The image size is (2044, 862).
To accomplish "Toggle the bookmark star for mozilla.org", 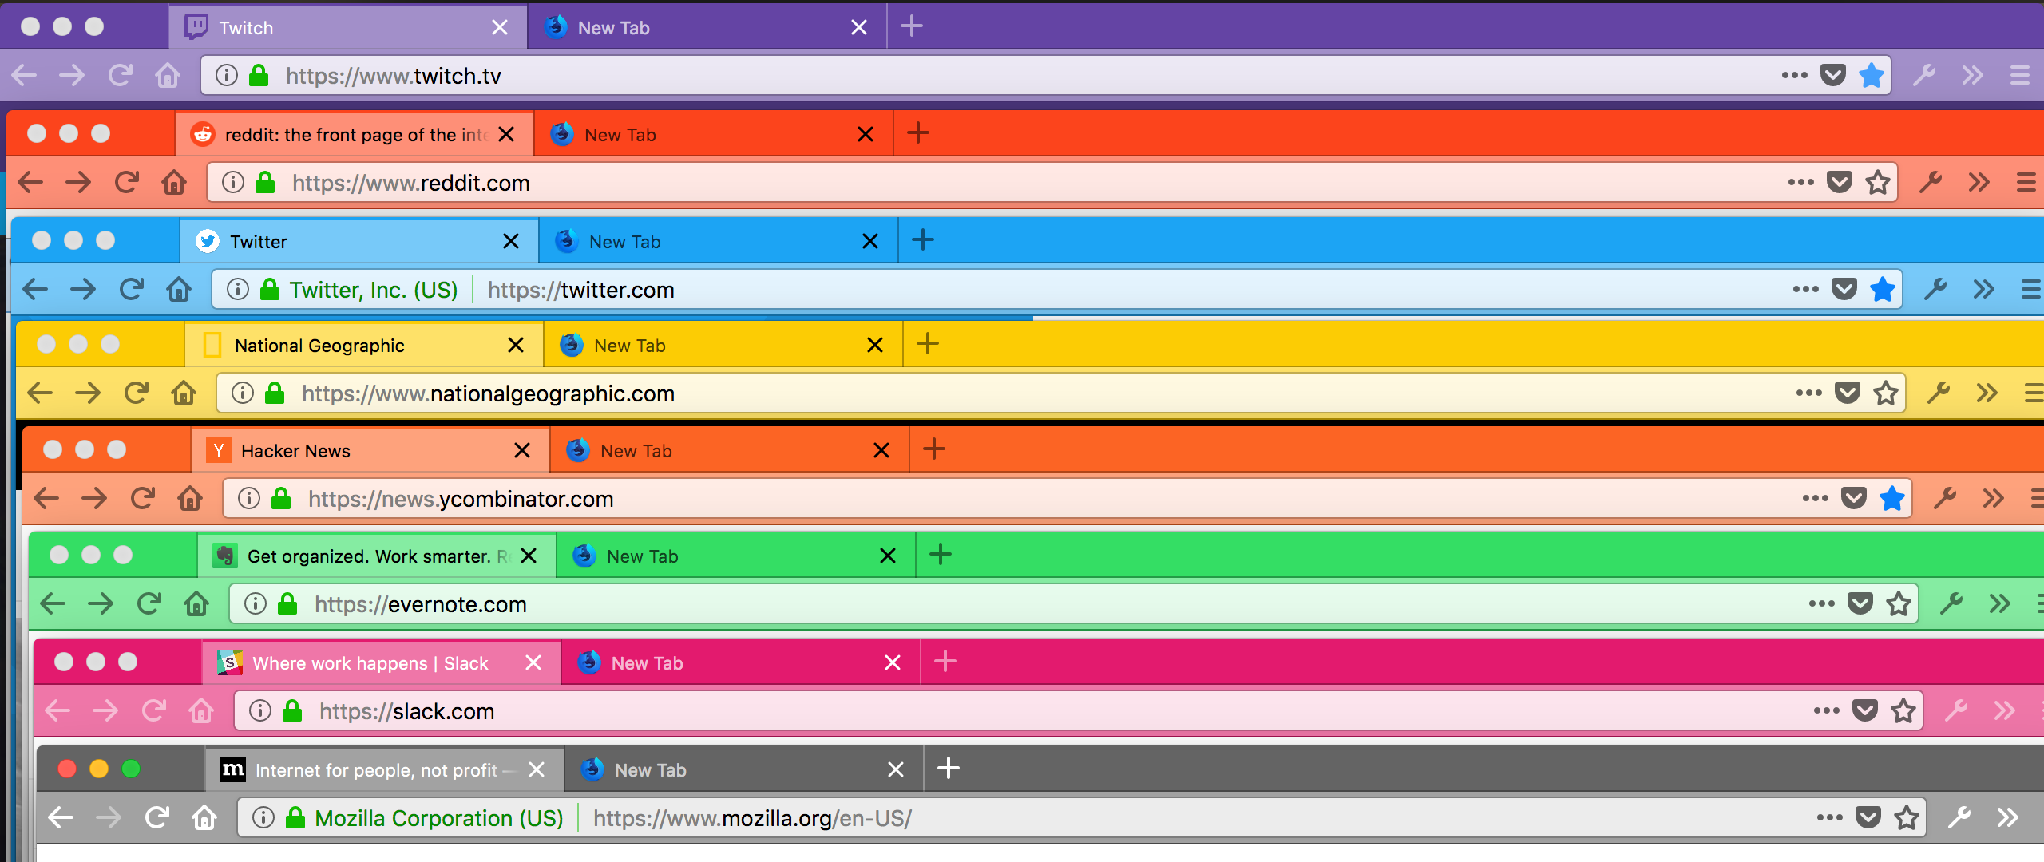I will point(1907,818).
